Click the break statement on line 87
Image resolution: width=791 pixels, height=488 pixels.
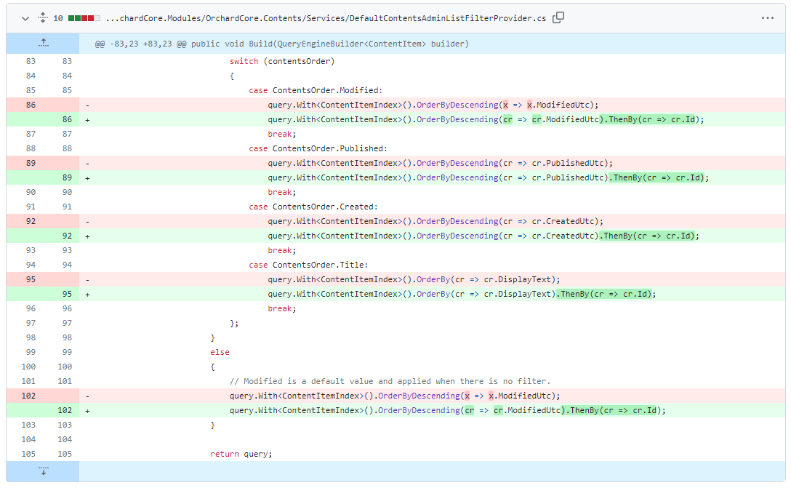[282, 135]
